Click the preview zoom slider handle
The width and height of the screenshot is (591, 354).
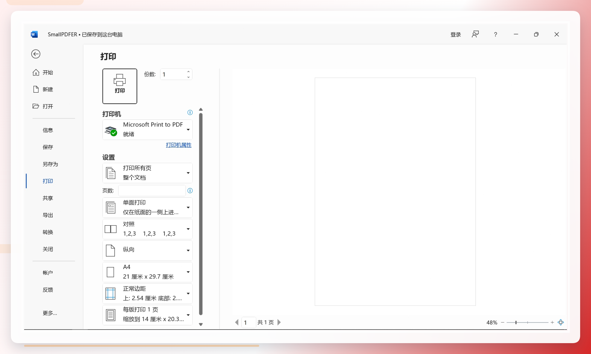point(516,322)
